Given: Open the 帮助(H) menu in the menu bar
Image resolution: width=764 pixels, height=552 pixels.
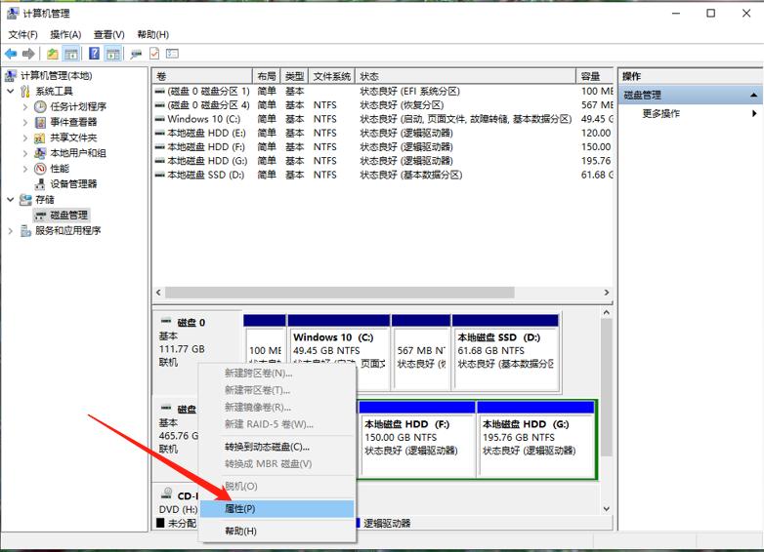Looking at the screenshot, I should pyautogui.click(x=153, y=34).
